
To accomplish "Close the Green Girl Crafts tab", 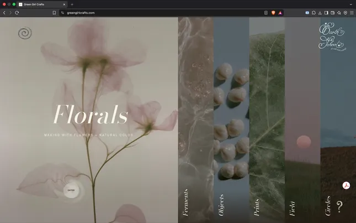I will [64, 4].
